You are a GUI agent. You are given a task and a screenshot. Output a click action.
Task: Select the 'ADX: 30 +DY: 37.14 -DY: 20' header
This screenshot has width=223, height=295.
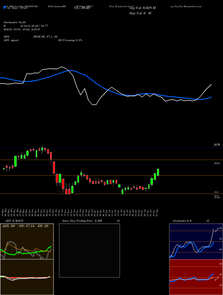pyautogui.click(x=25, y=226)
